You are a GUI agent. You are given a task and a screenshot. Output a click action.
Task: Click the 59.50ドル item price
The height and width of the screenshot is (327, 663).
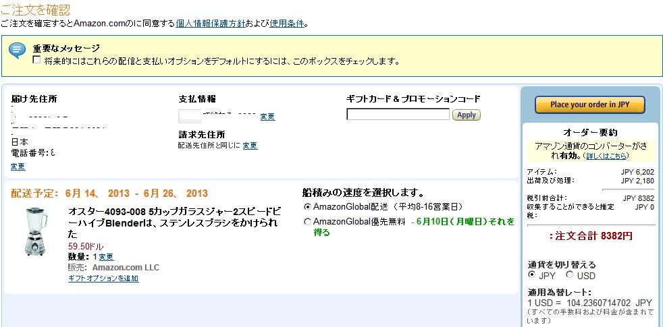(86, 246)
